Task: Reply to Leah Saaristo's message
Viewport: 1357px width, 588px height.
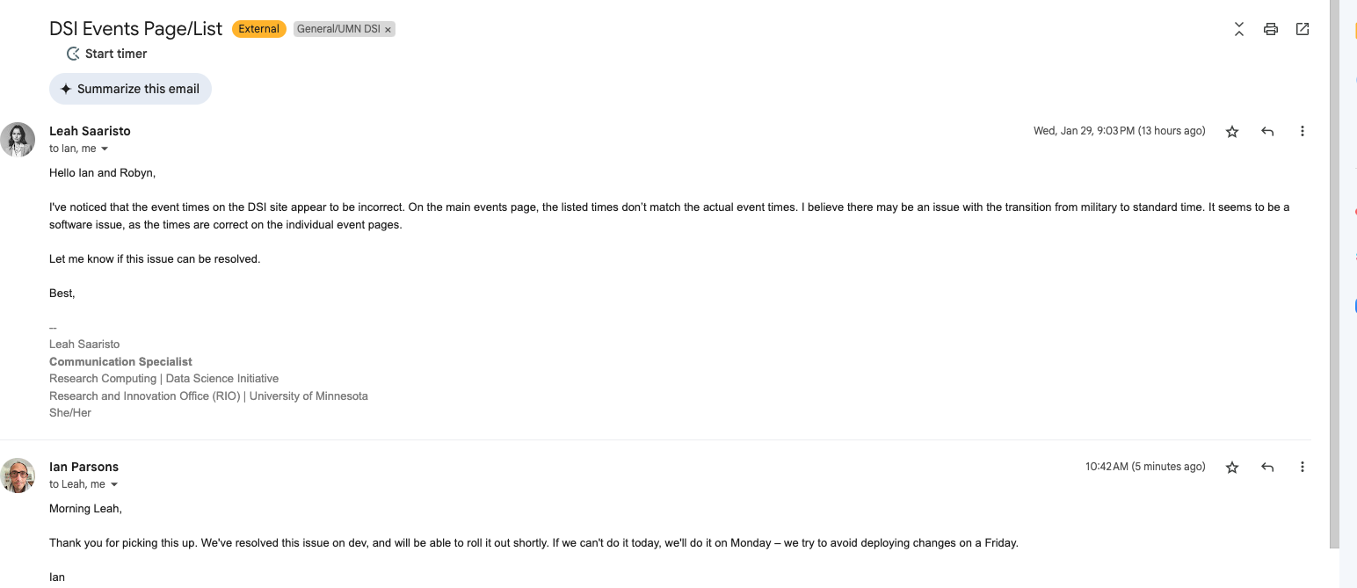Action: (1267, 132)
